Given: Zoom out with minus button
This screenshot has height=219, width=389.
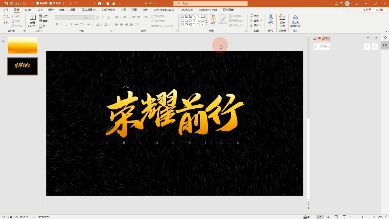Looking at the screenshot, I should tap(350, 217).
